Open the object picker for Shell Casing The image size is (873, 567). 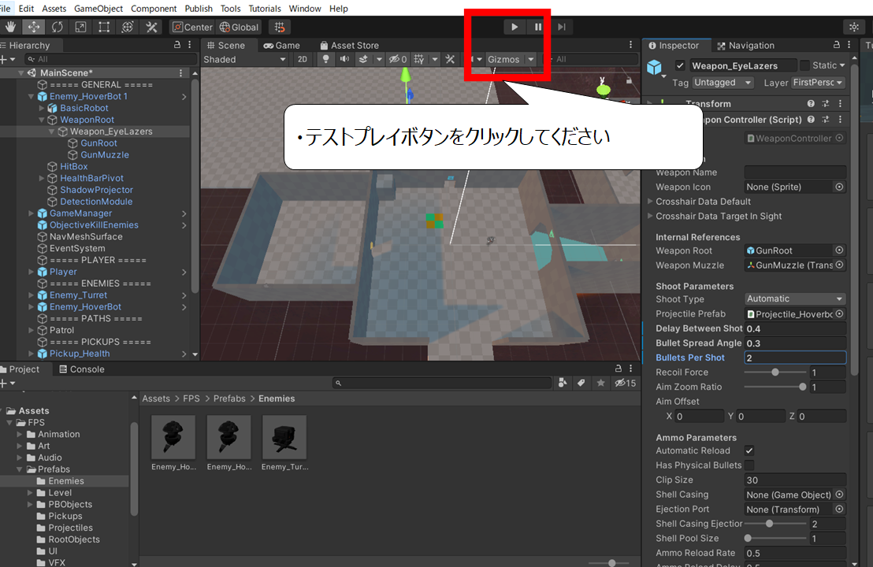coord(839,494)
